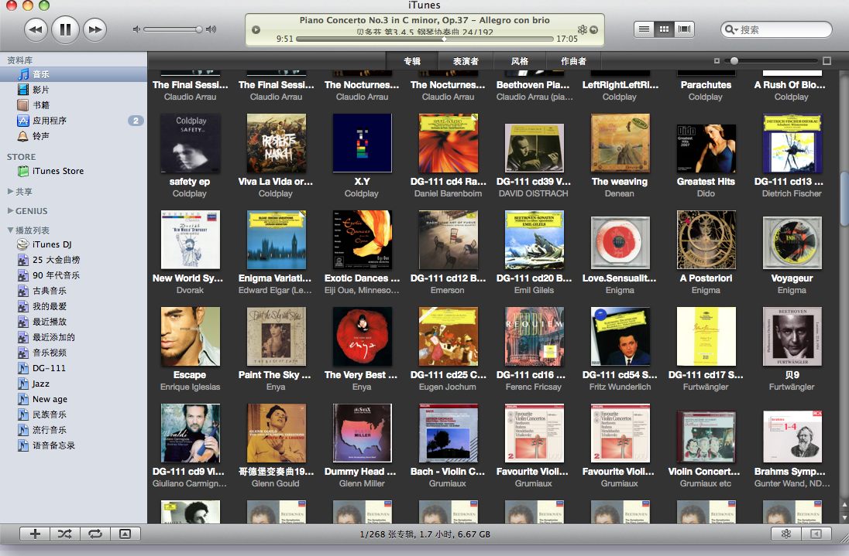Open the 语音备忘录 playlist

[x=73, y=445]
